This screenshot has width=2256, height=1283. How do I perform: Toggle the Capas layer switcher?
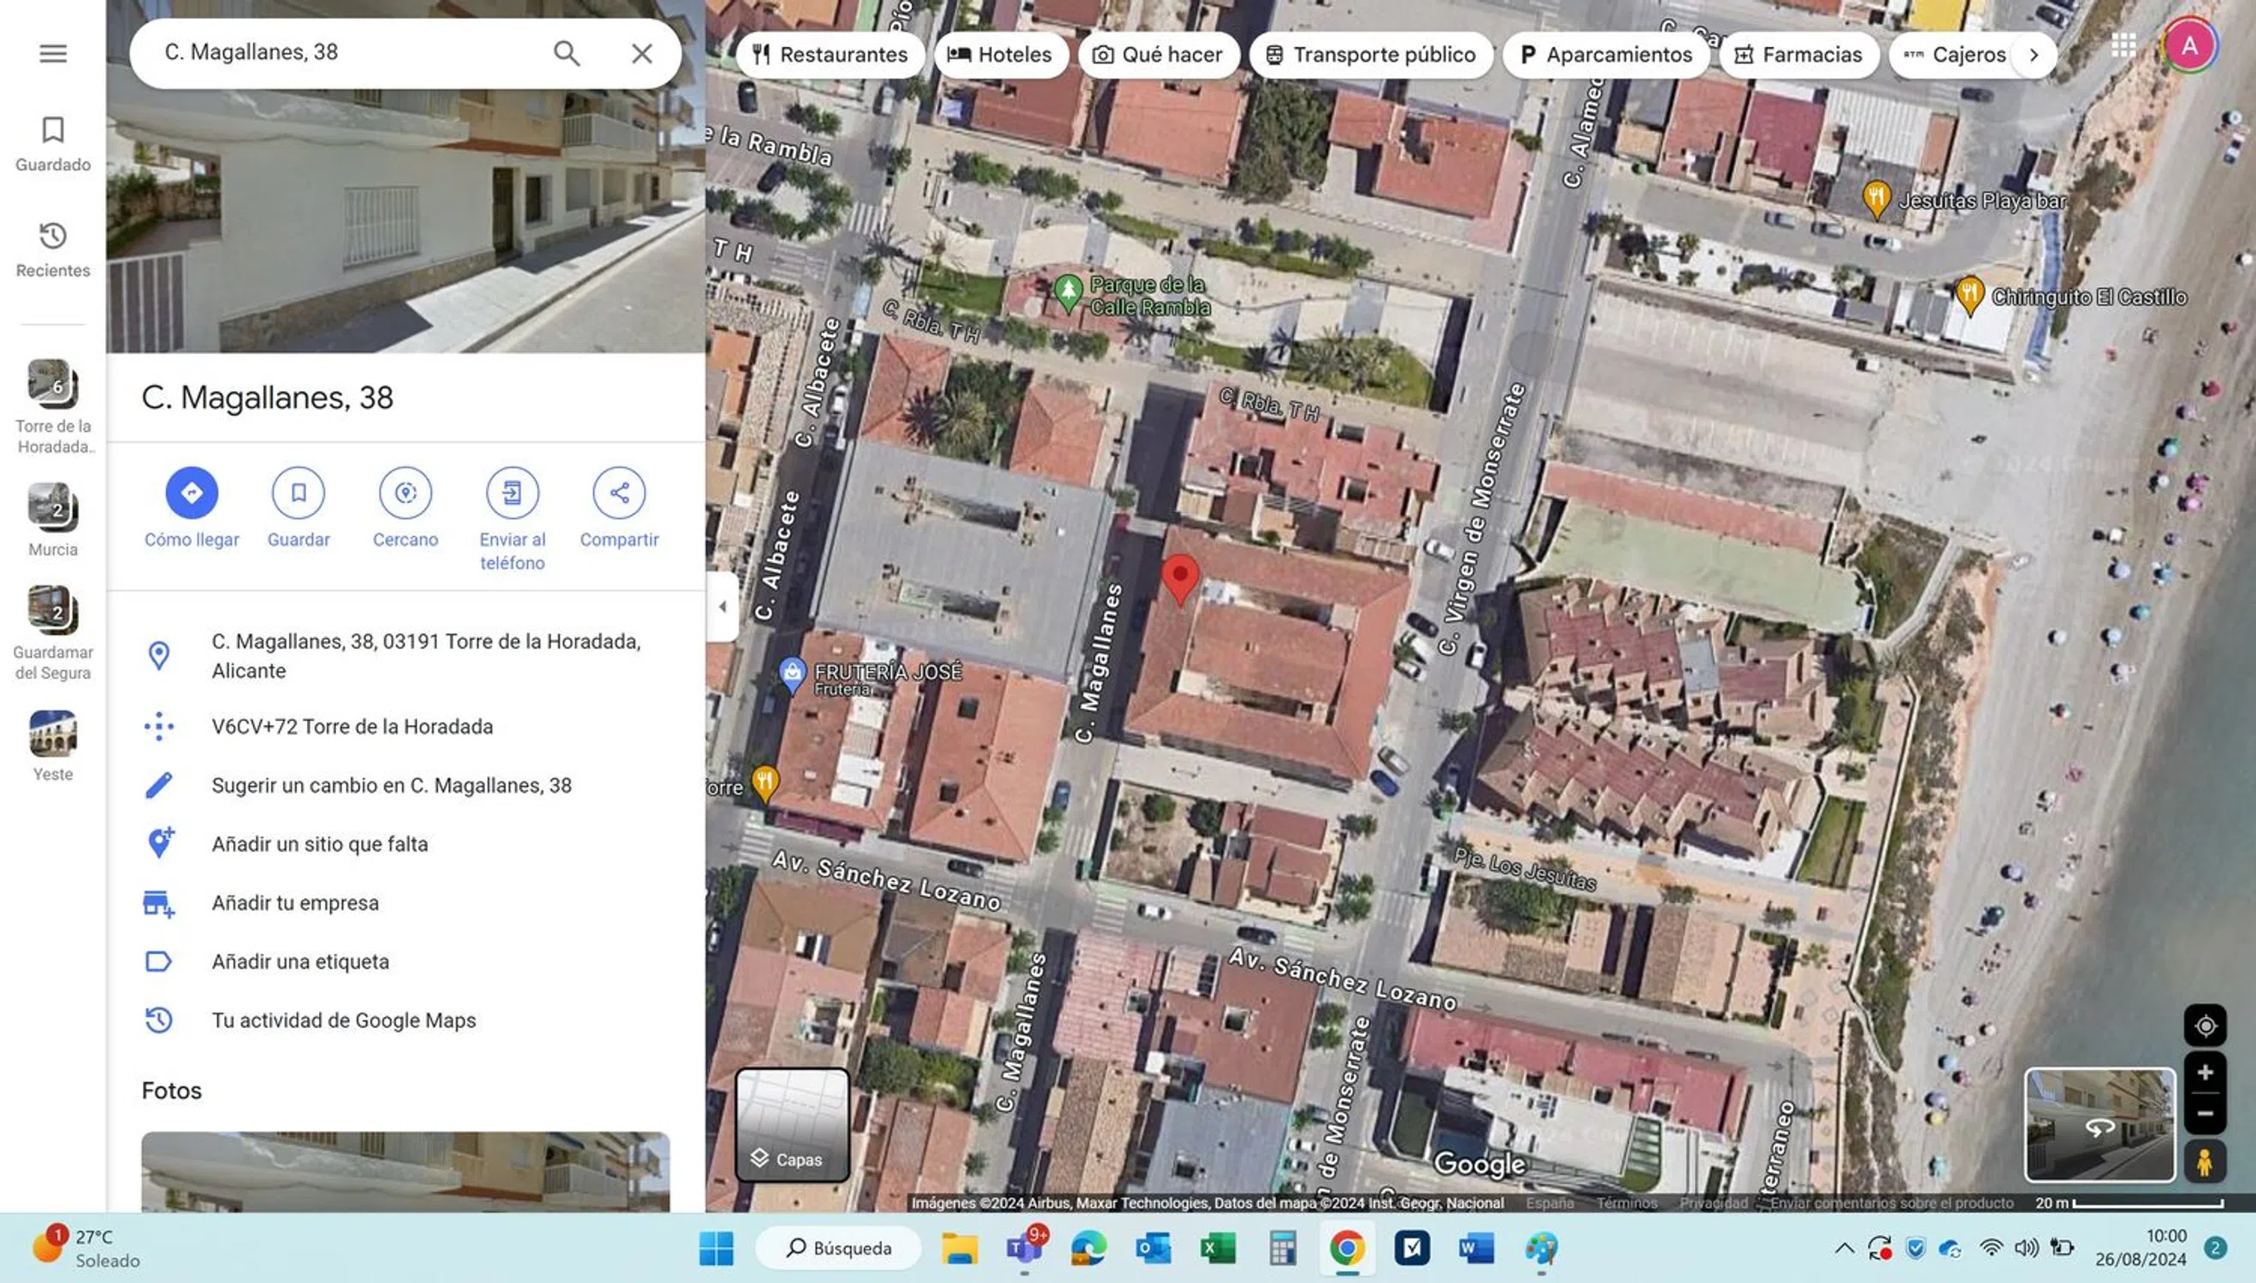pos(792,1126)
